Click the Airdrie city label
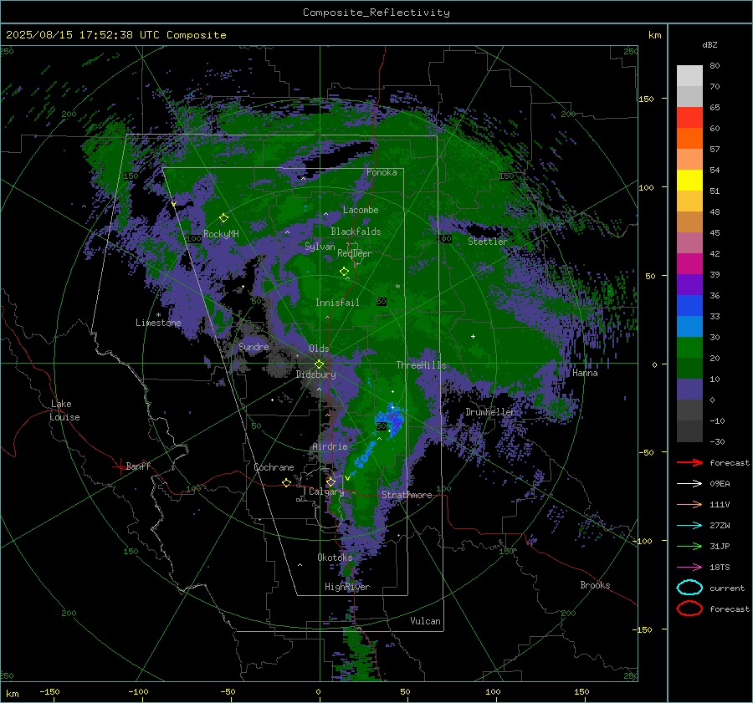 coord(330,446)
